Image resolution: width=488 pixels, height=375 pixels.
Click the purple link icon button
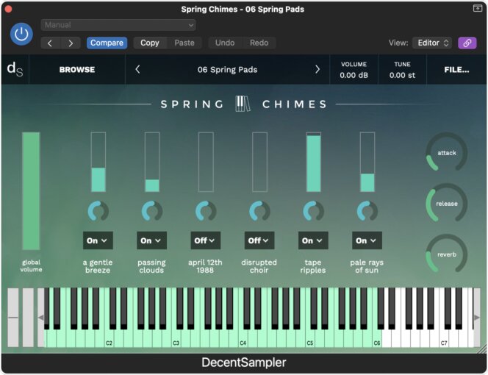click(467, 43)
